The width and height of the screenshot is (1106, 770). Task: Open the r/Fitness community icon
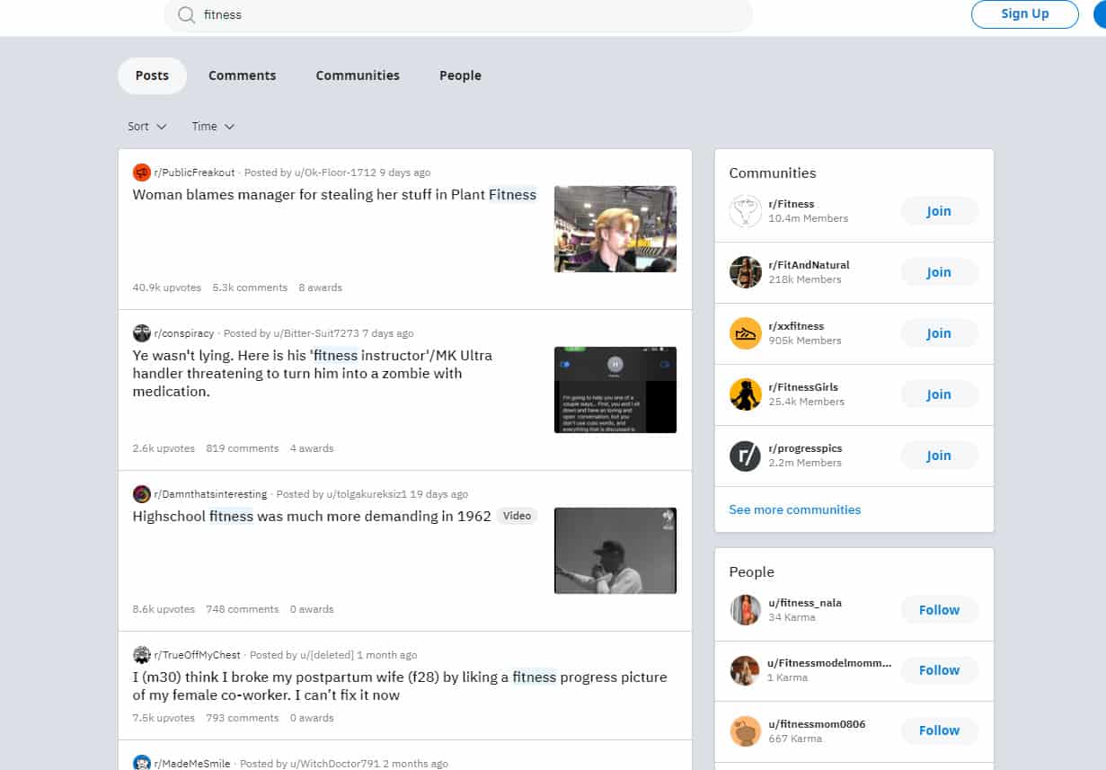click(x=745, y=210)
